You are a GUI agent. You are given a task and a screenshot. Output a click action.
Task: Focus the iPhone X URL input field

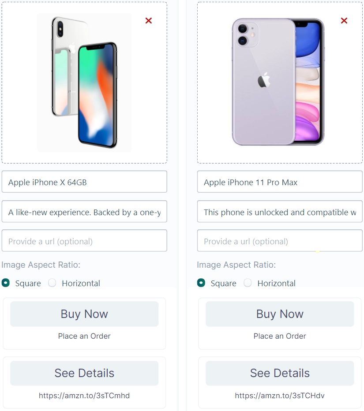(x=84, y=241)
